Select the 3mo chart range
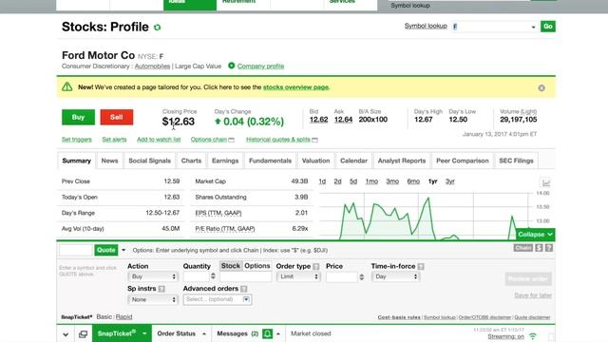 pyautogui.click(x=392, y=181)
